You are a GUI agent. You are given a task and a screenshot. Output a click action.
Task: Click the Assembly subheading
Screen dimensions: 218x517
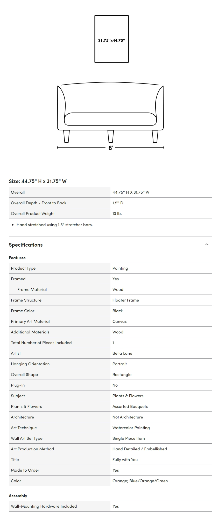coord(18,496)
